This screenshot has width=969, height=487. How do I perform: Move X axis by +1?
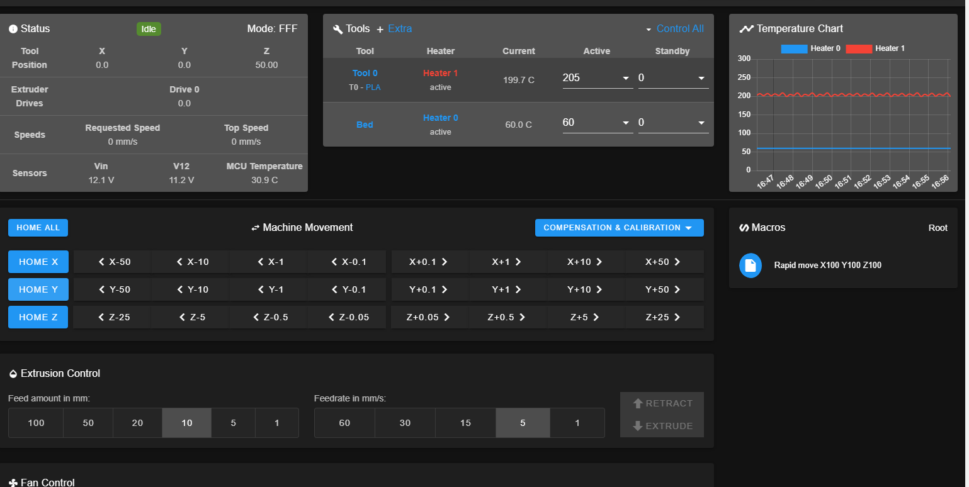tap(508, 262)
